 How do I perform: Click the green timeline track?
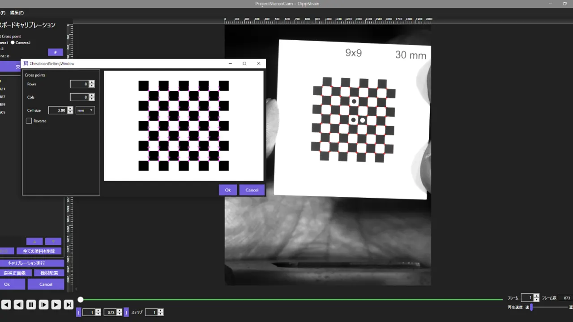click(291, 300)
